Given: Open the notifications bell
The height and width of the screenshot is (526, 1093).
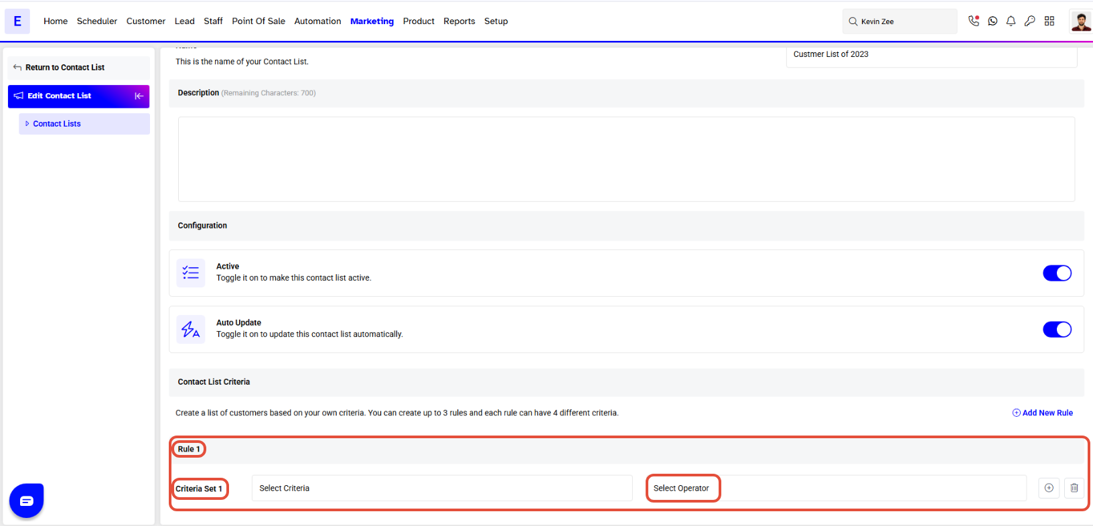Looking at the screenshot, I should point(1011,21).
